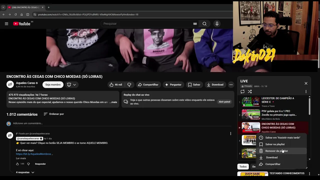The width and height of the screenshot is (320, 180).
Task: Close the ENCONTRO ÀS CEGAS browser tab
Action: [42, 7]
